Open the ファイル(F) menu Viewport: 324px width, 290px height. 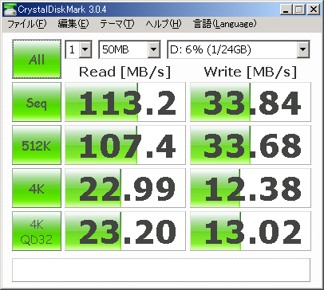[x=27, y=24]
